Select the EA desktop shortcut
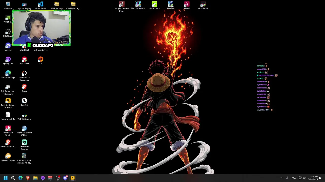This screenshot has height=182, width=325. tap(41, 61)
